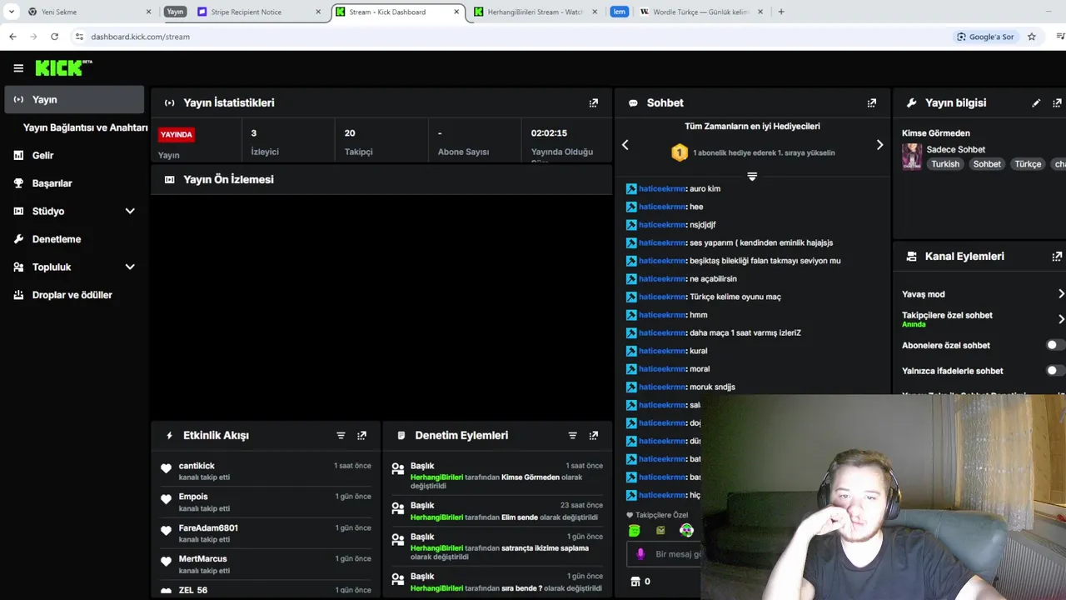This screenshot has height=600, width=1066.
Task: Open MertMarcus follower entry
Action: click(266, 564)
